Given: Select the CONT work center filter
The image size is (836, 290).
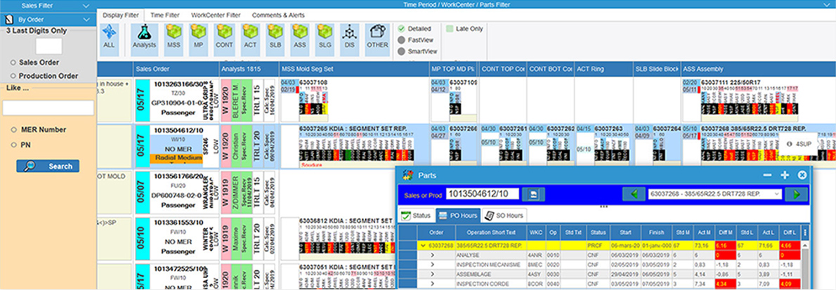Looking at the screenshot, I should pos(224,39).
